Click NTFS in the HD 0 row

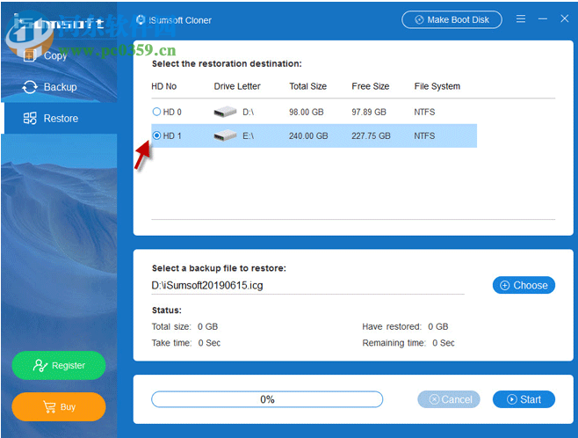coord(424,112)
